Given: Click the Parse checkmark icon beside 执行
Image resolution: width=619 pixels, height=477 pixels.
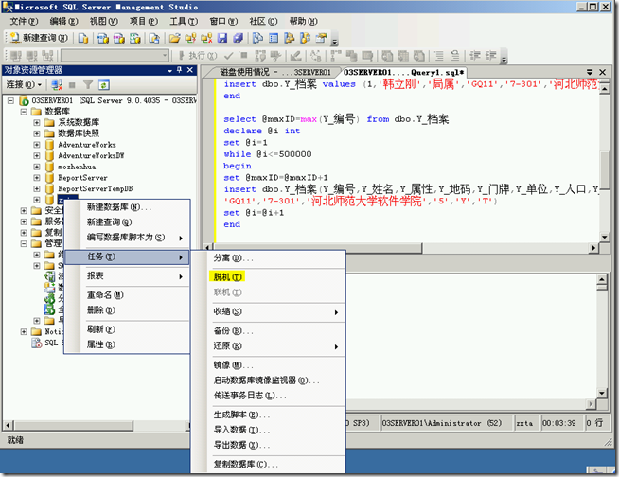Looking at the screenshot, I should 228,56.
